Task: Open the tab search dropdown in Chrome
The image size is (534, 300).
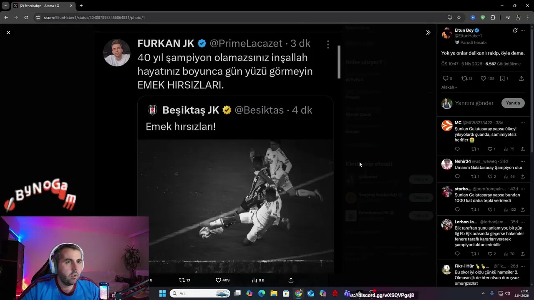Action: (5, 6)
